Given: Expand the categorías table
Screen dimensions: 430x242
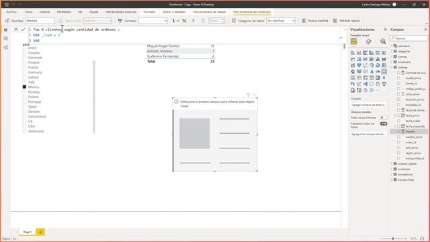Looking at the screenshot, I should pyautogui.click(x=392, y=51).
